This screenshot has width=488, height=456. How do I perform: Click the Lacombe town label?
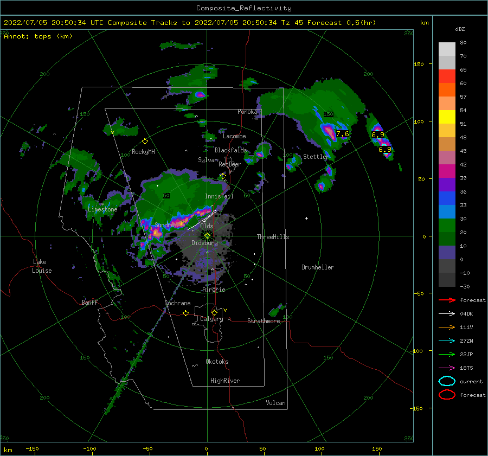point(234,136)
